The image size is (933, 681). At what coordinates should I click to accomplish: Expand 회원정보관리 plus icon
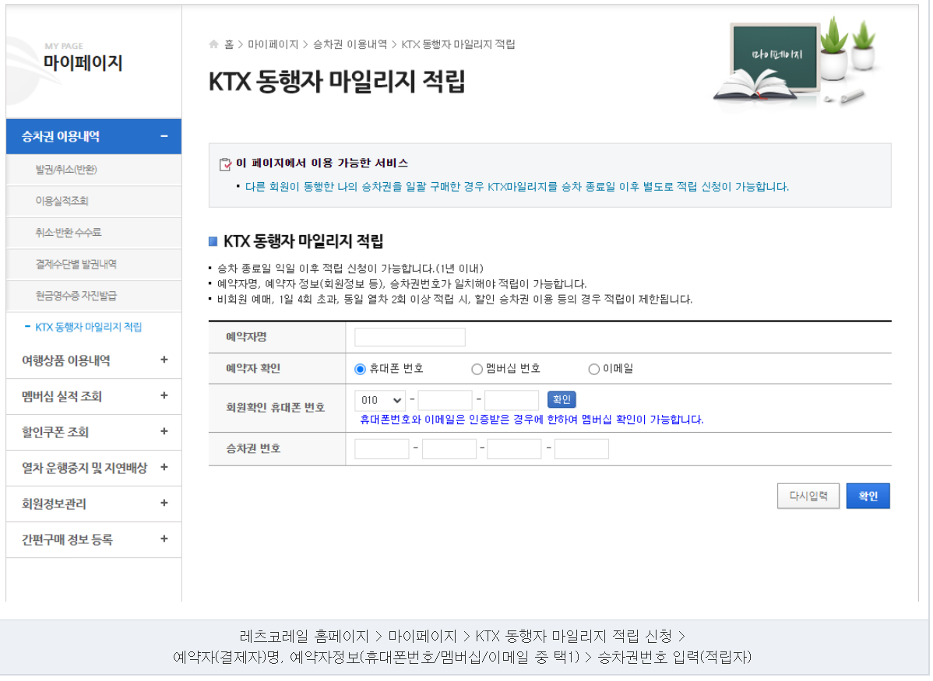164,504
